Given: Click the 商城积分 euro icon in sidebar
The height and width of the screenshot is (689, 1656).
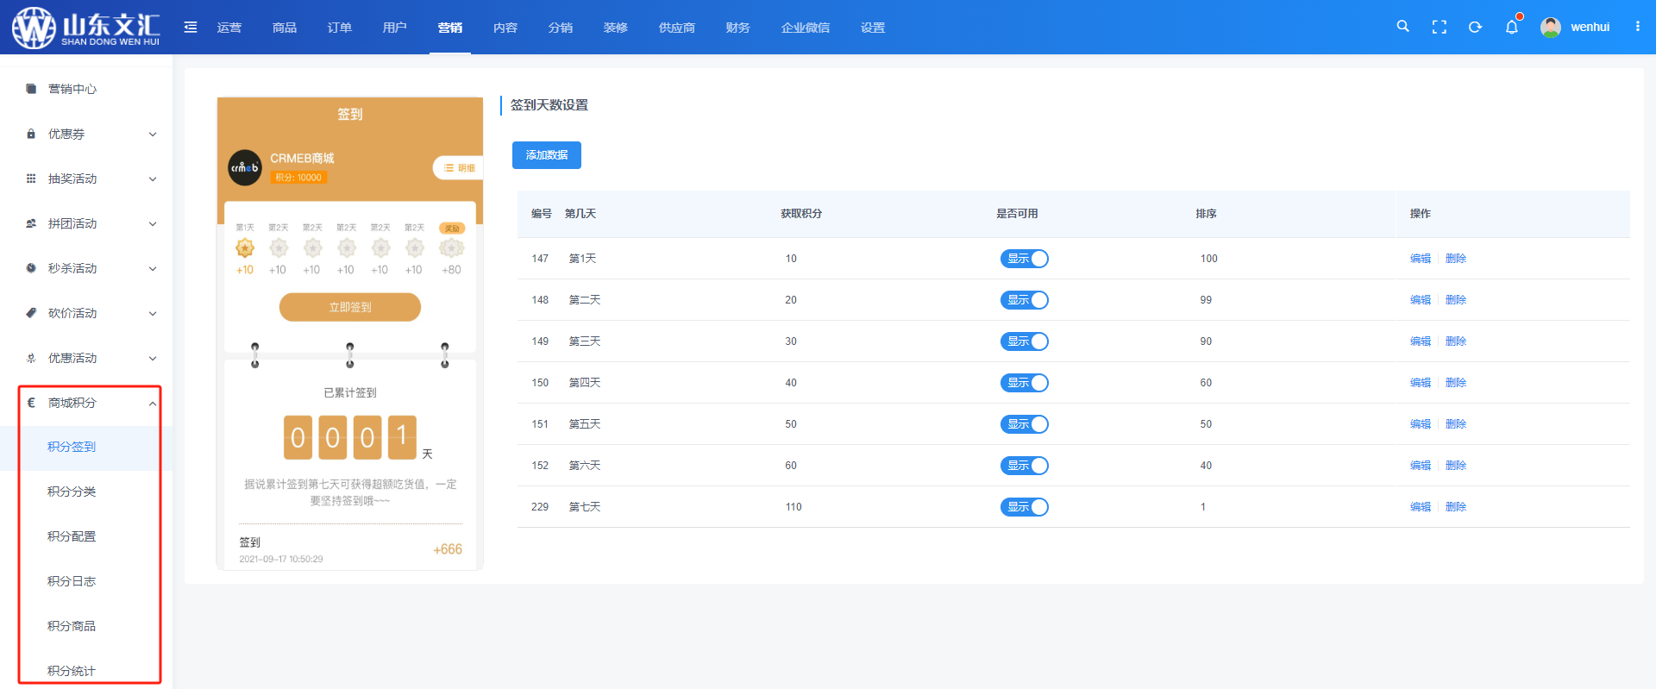Looking at the screenshot, I should coord(31,403).
